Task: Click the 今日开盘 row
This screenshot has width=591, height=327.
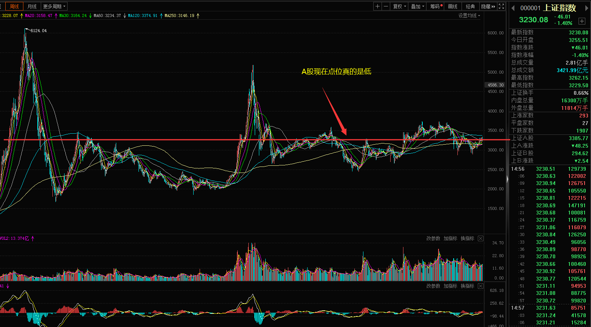Action: (x=549, y=40)
